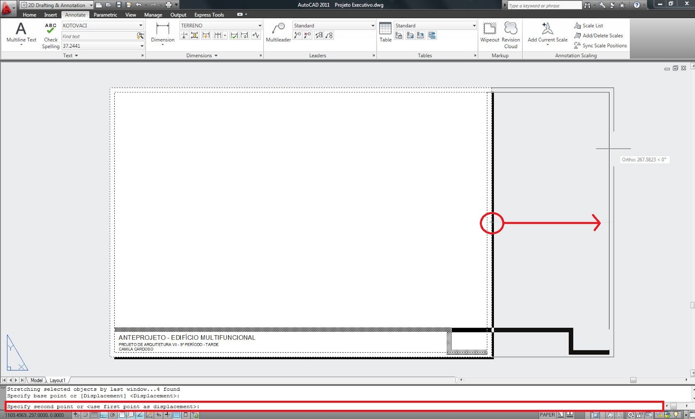This screenshot has height=419, width=695.
Task: Activate the Wipeout markup tool
Action: coord(490,30)
